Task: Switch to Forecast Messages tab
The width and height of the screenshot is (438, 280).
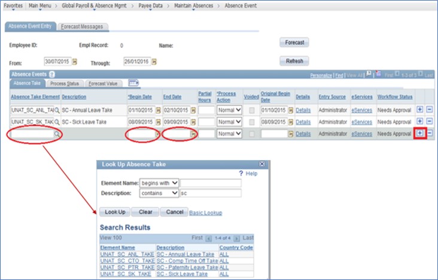Action: pyautogui.click(x=83, y=26)
